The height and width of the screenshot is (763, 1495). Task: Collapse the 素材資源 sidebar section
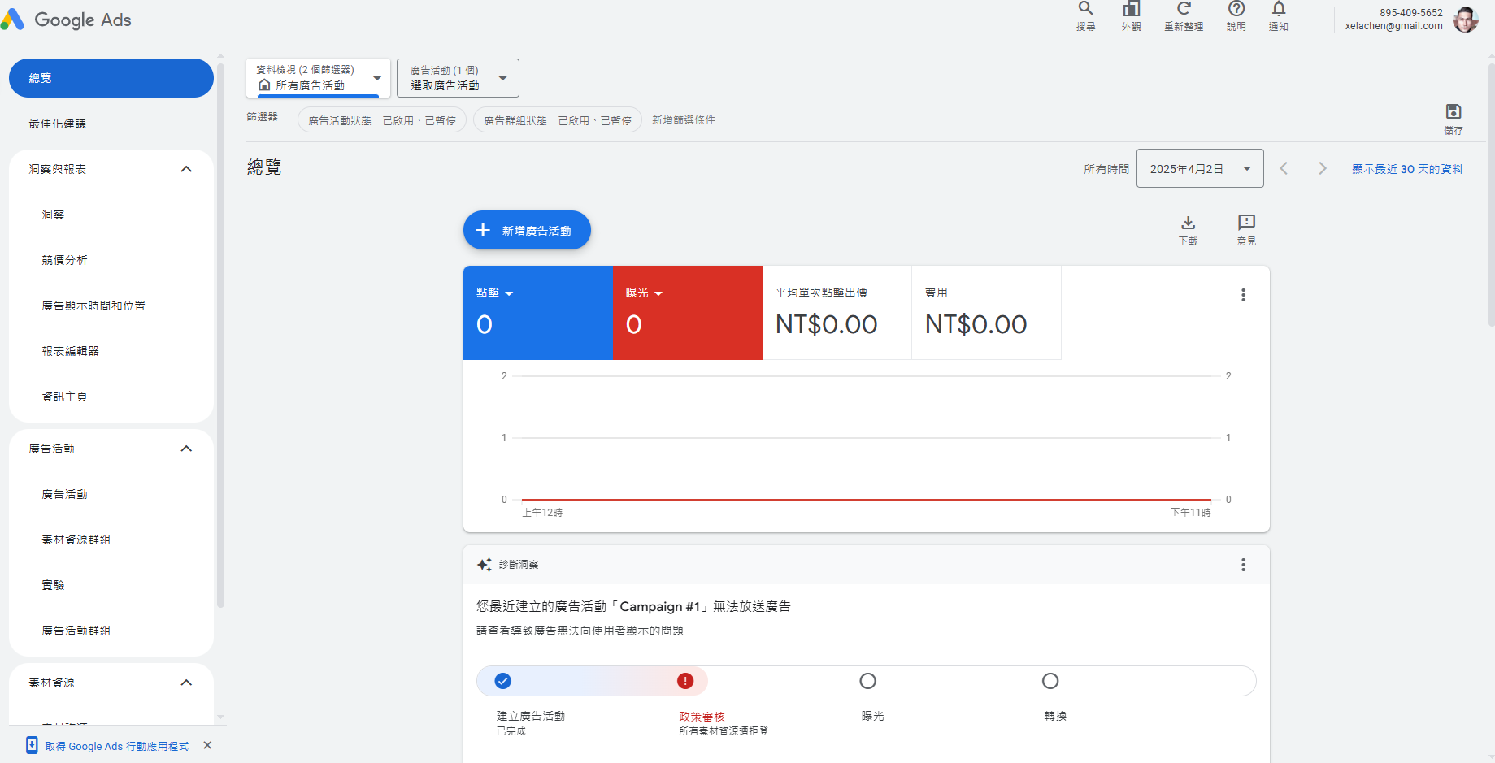tap(186, 683)
